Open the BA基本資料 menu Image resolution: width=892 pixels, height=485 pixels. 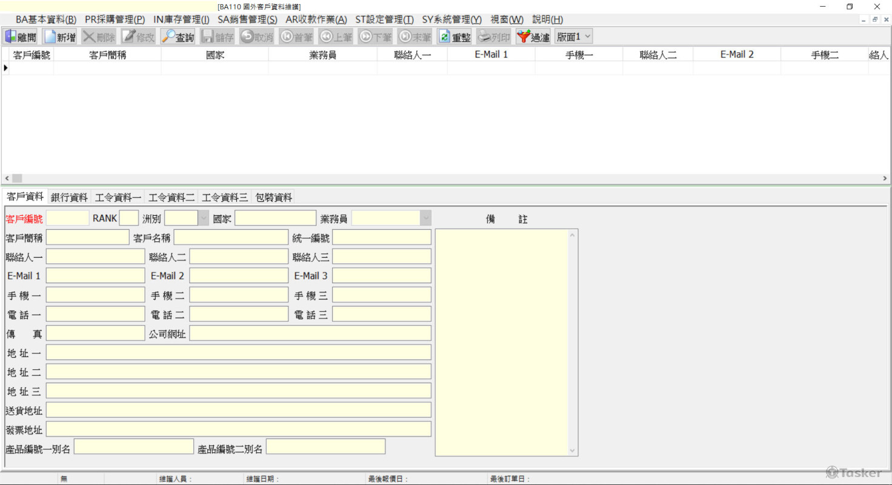46,19
